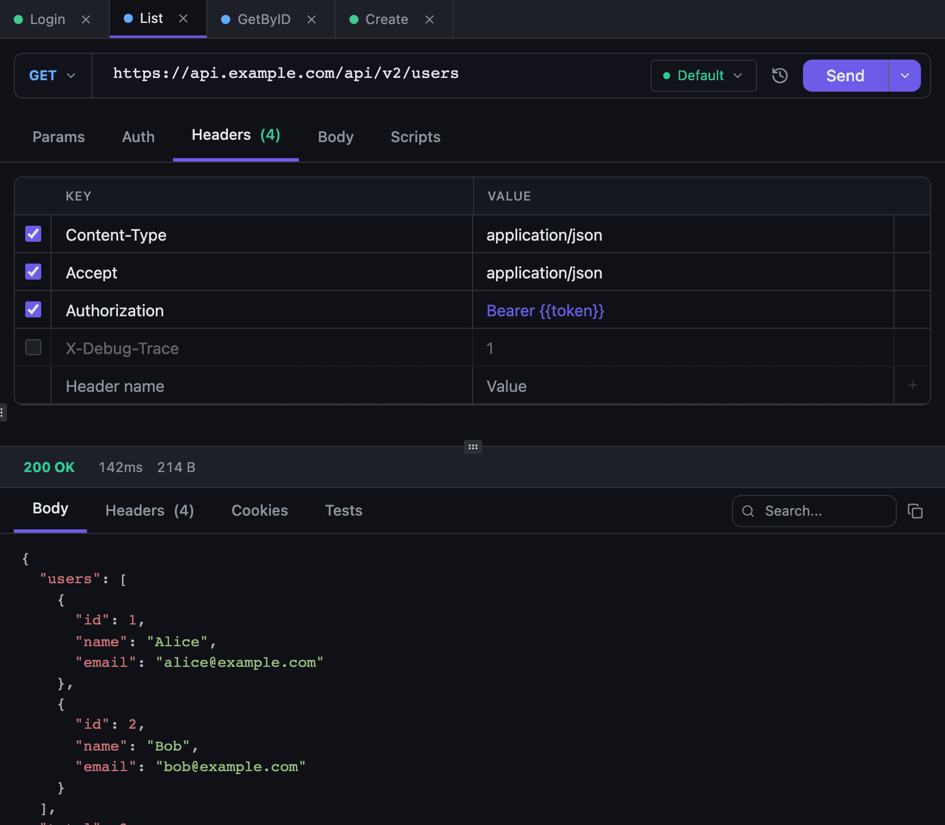Disable the Authorization header checkbox
This screenshot has height=825, width=945.
[x=33, y=309]
